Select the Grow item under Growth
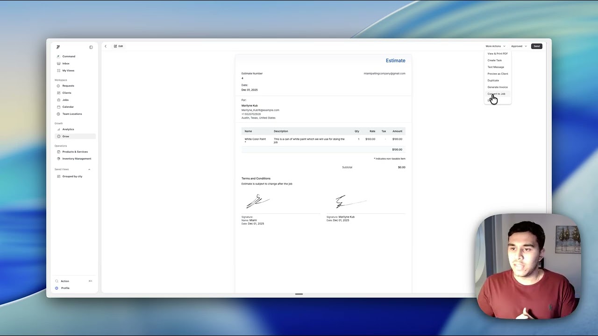Viewport: 598px width, 336px height. 75,136
